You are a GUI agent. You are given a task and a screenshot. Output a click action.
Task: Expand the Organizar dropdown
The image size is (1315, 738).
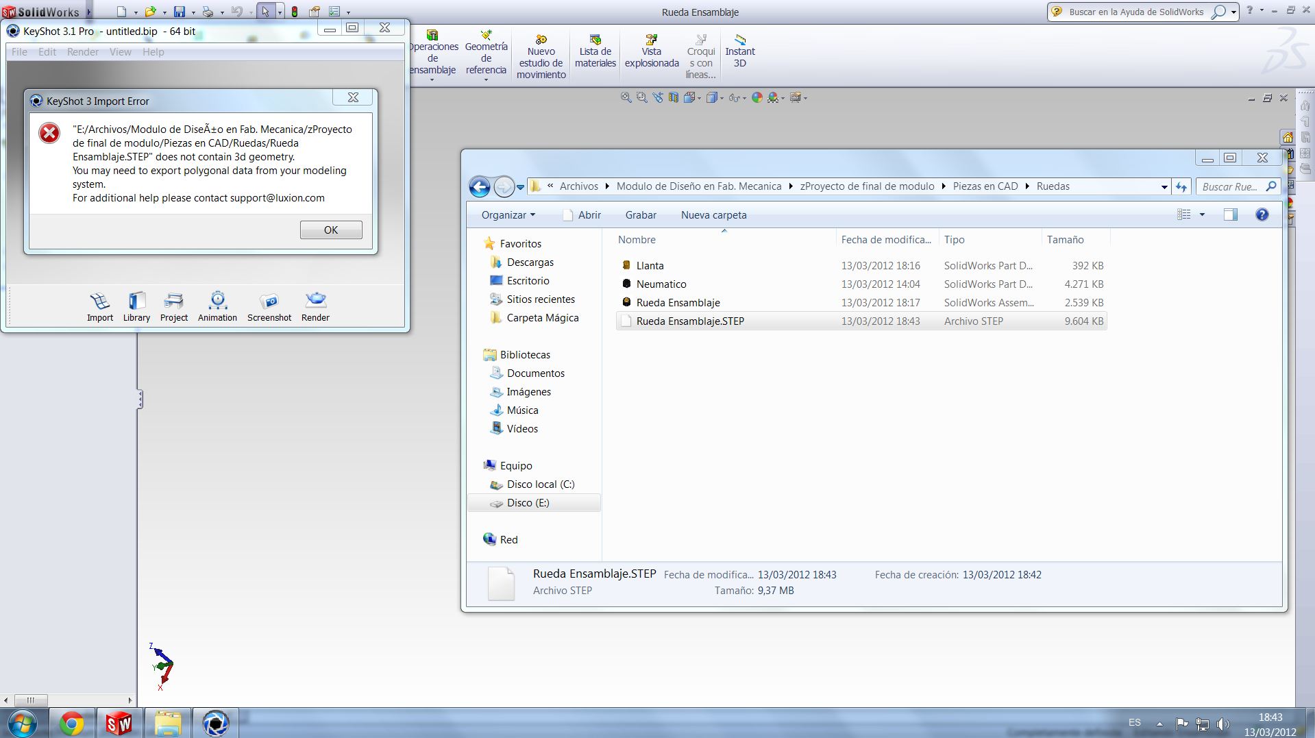point(508,215)
